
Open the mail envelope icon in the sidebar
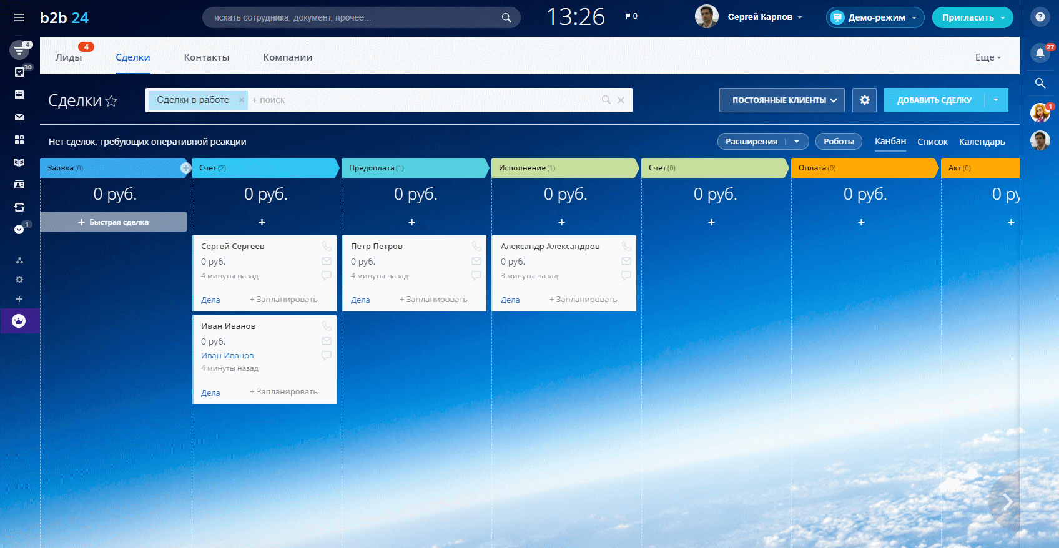point(19,117)
